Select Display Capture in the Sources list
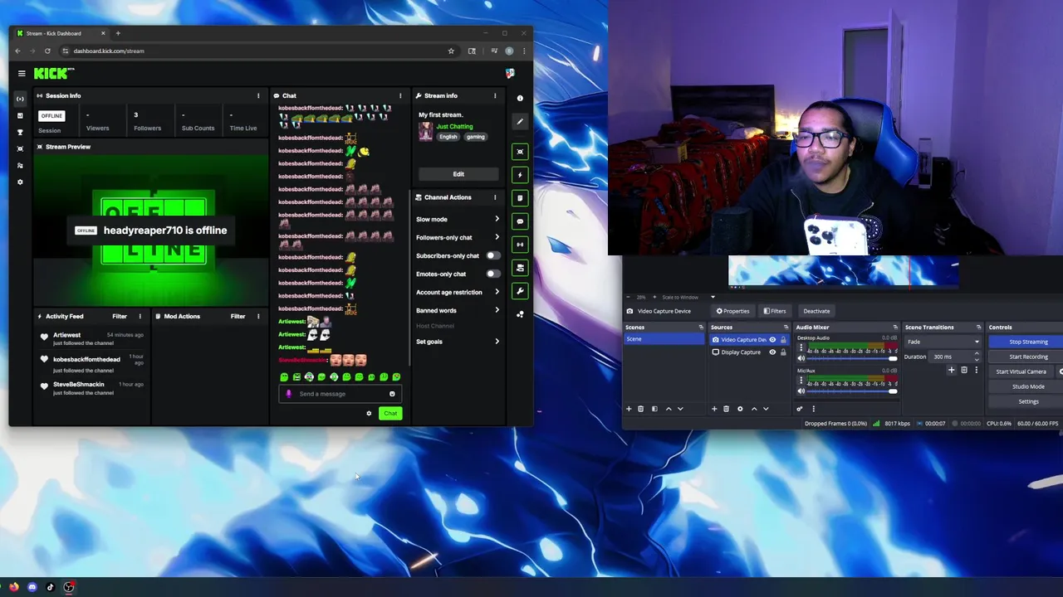 pos(740,352)
